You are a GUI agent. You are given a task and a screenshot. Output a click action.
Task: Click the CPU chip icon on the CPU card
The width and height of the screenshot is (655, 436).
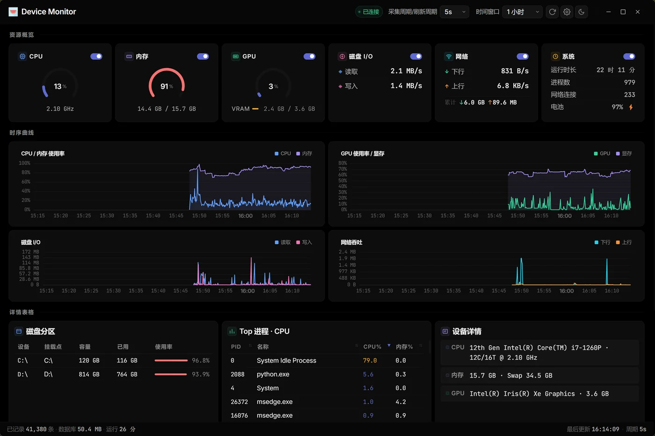pyautogui.click(x=22, y=57)
